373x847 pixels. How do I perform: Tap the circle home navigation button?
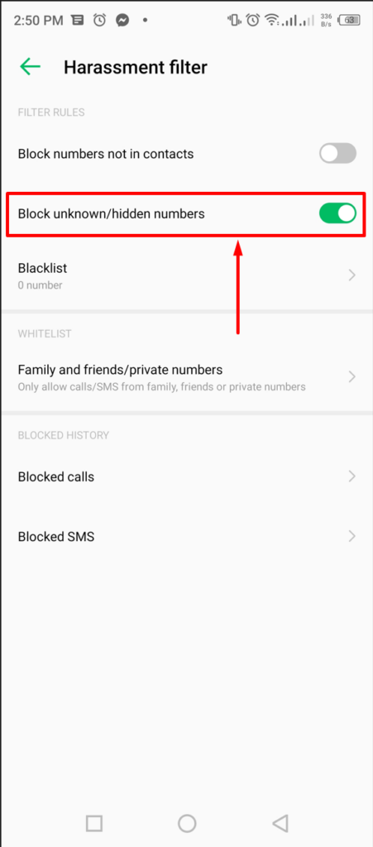click(x=187, y=824)
